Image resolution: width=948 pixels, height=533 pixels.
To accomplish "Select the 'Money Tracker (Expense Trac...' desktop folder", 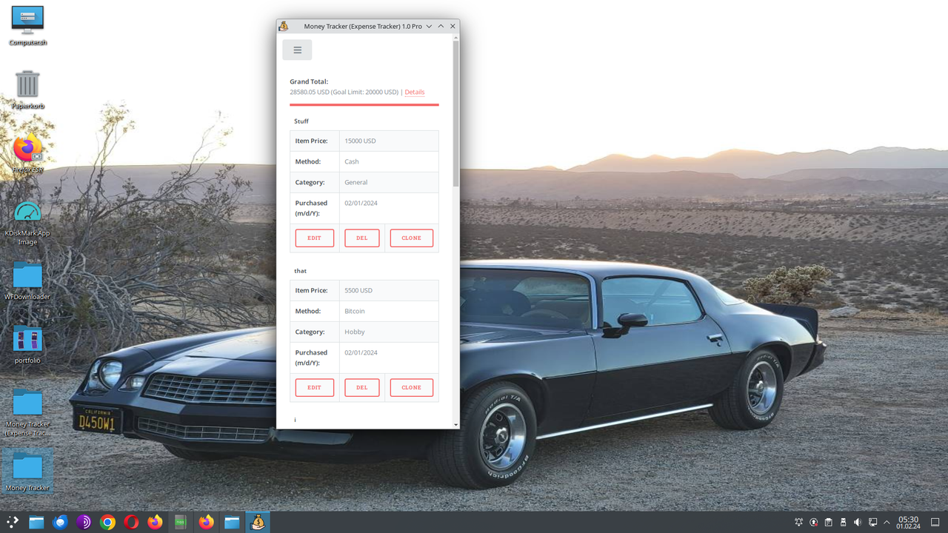I will coord(27,413).
